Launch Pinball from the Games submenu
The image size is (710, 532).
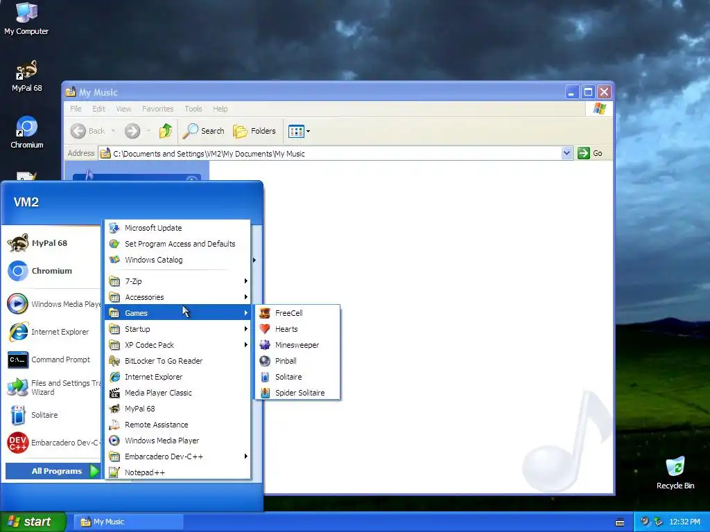coord(297,360)
